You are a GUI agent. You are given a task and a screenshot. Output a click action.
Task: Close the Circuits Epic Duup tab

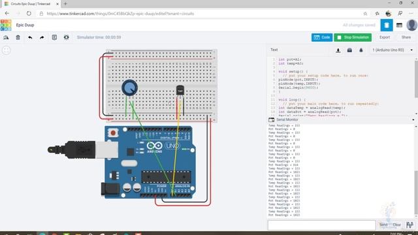click(57, 4)
